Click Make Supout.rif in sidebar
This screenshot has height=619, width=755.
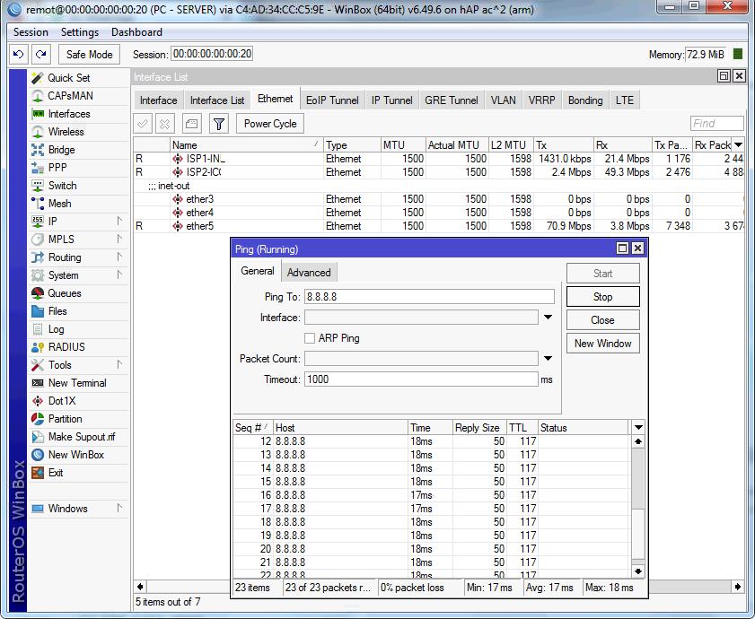tap(82, 437)
